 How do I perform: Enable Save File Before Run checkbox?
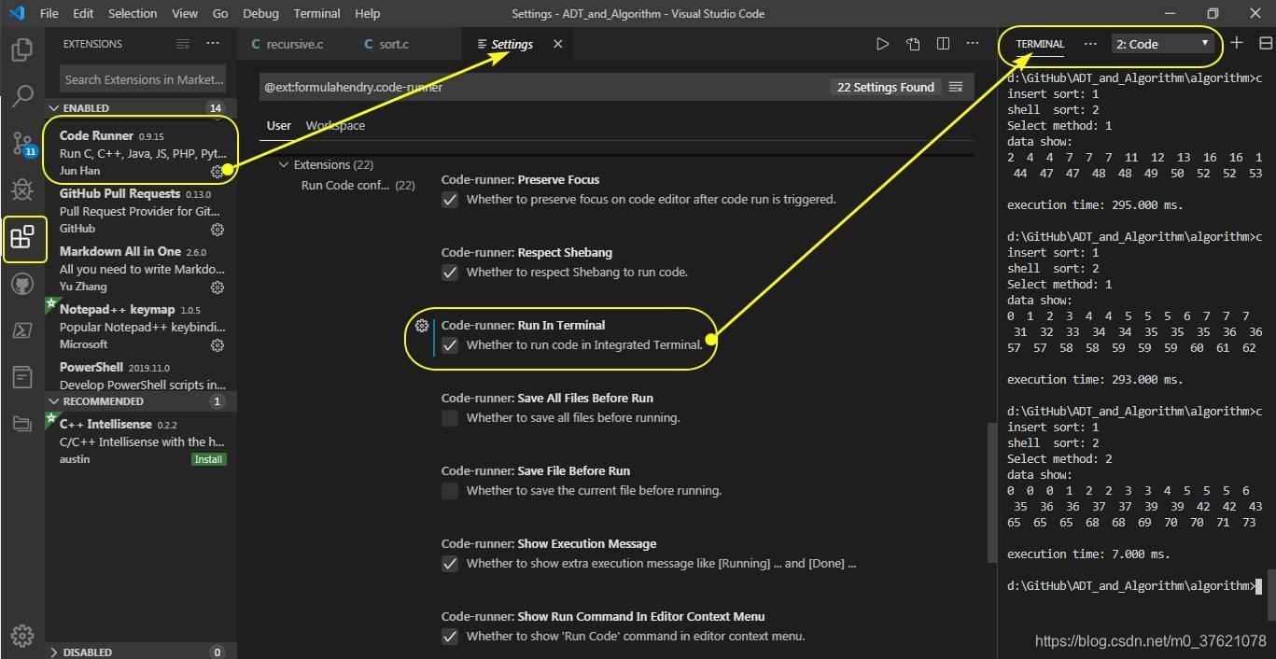click(x=450, y=491)
